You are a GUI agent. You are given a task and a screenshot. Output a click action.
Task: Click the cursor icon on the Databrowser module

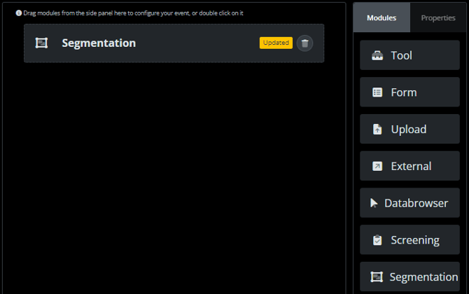pyautogui.click(x=374, y=203)
